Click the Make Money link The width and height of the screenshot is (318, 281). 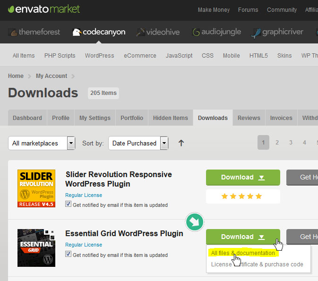[x=214, y=10]
